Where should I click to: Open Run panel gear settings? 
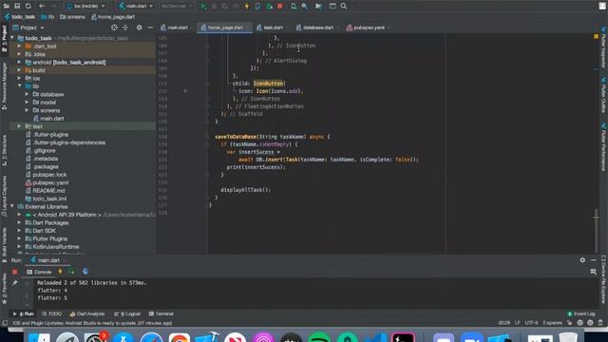[582, 260]
